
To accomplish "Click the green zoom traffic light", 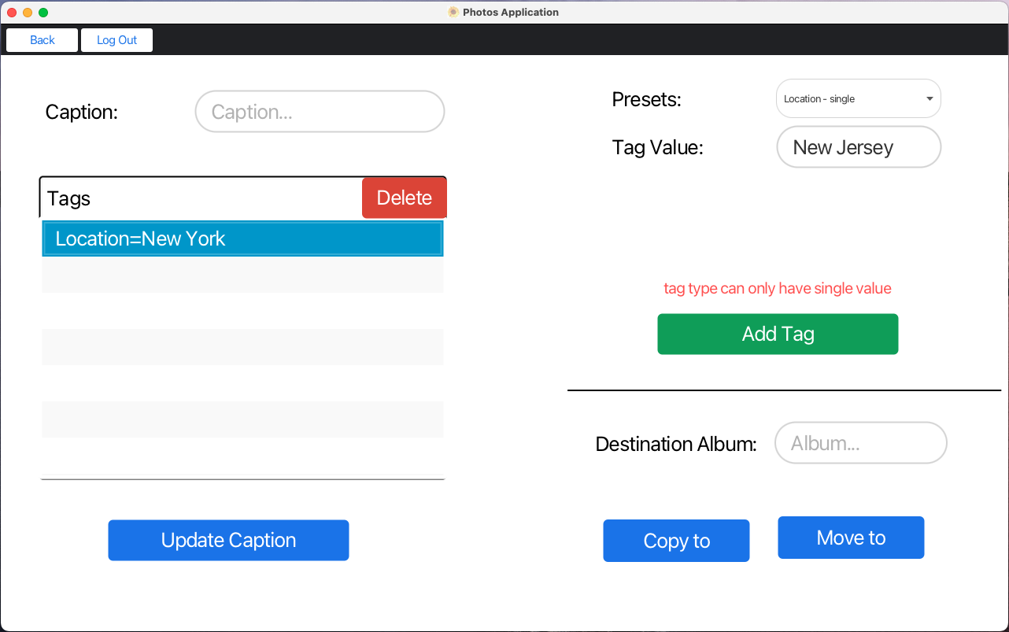I will pos(43,13).
